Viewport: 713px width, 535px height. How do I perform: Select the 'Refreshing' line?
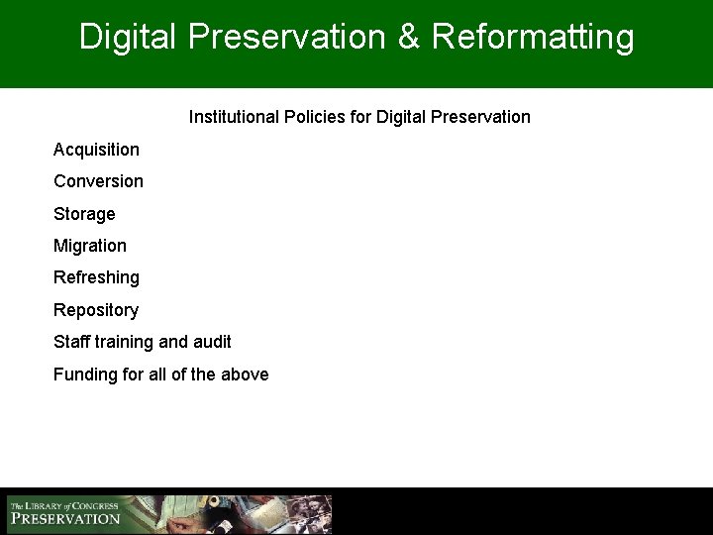coord(96,278)
